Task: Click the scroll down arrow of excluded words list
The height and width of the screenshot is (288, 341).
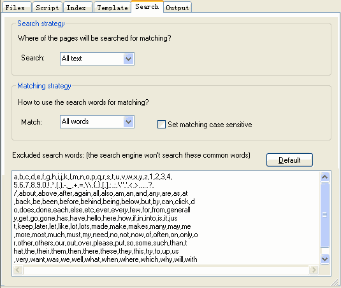Action: coord(324,259)
